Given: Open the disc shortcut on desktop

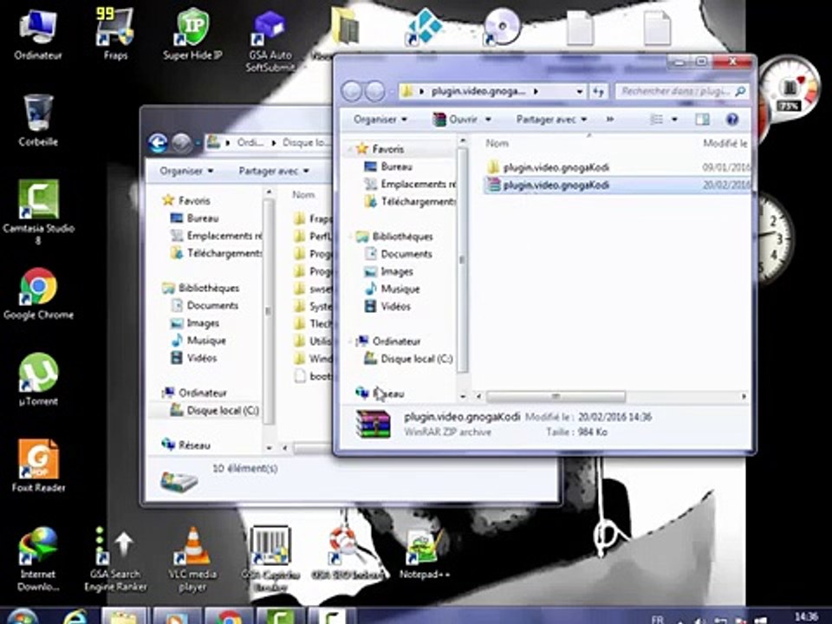Looking at the screenshot, I should 501,27.
